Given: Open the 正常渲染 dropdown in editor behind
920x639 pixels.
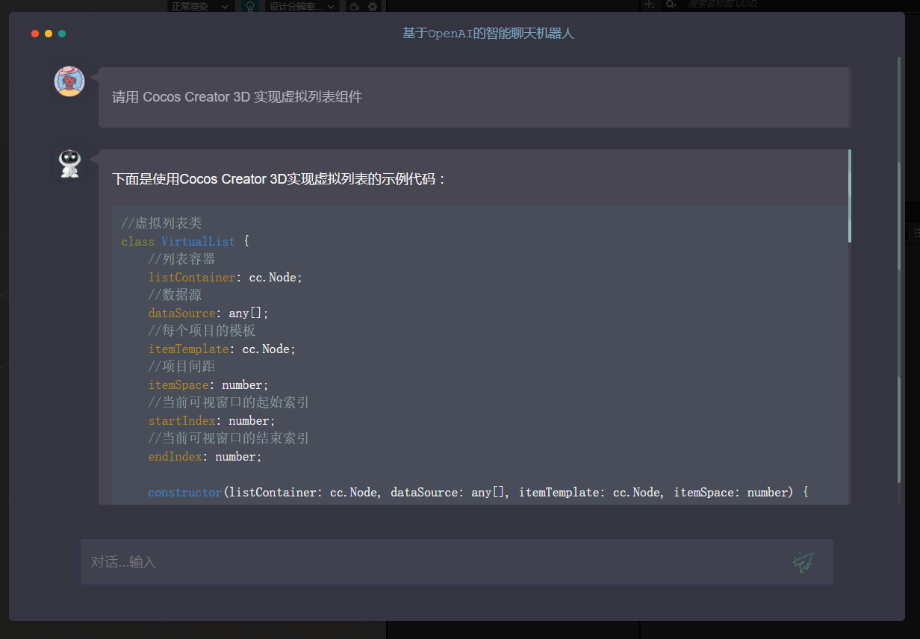Looking at the screenshot, I should (x=200, y=6).
